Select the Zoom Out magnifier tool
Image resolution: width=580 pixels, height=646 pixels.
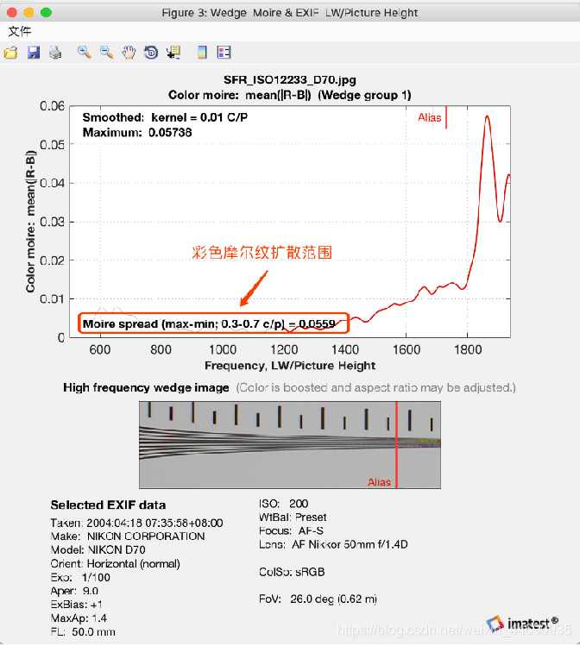pyautogui.click(x=107, y=53)
